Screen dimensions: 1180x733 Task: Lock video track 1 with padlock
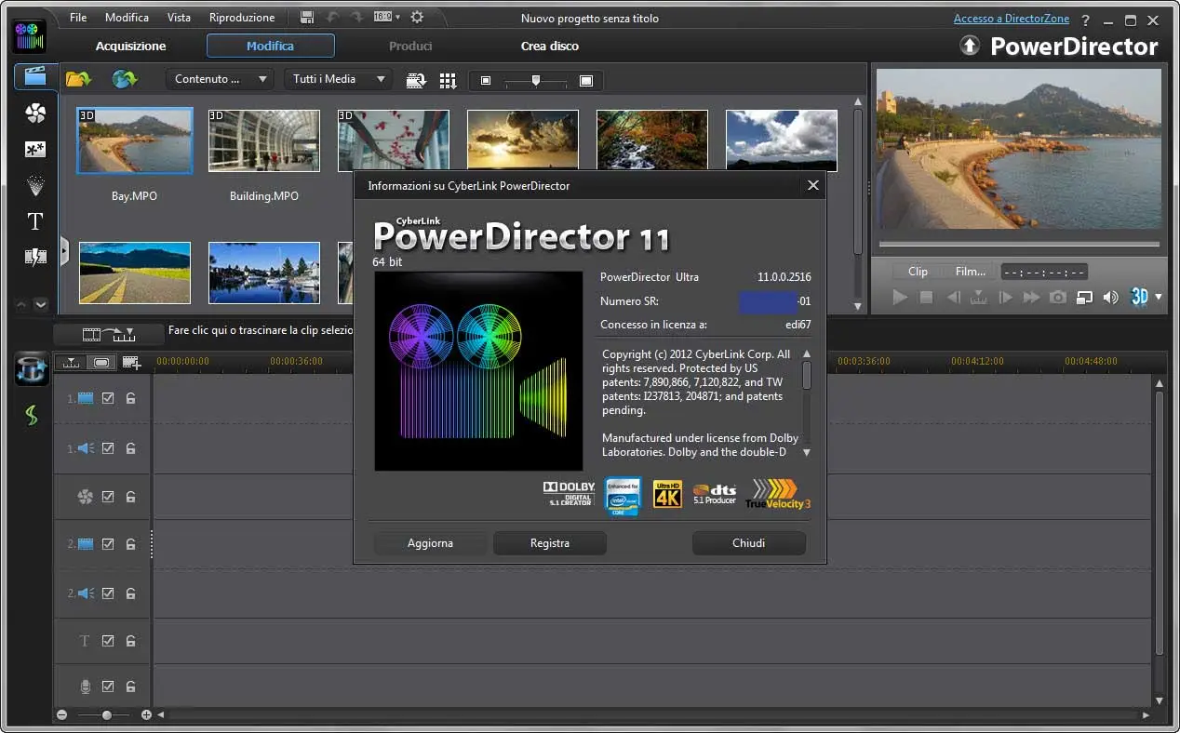click(x=131, y=398)
